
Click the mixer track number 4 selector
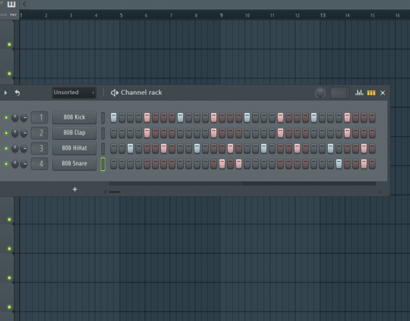pyautogui.click(x=39, y=164)
